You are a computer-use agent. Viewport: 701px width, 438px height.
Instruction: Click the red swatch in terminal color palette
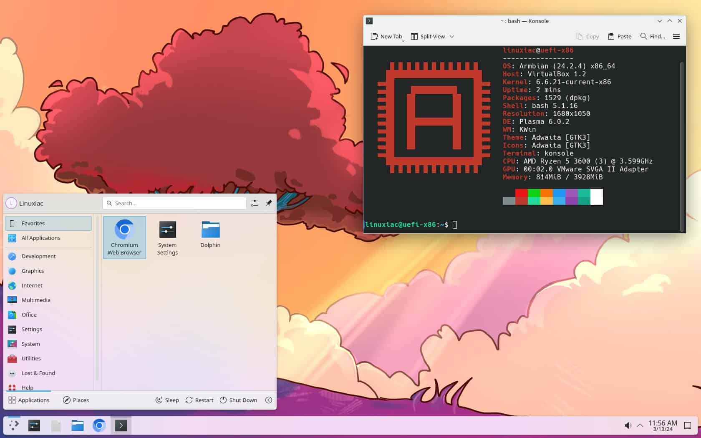point(521,193)
